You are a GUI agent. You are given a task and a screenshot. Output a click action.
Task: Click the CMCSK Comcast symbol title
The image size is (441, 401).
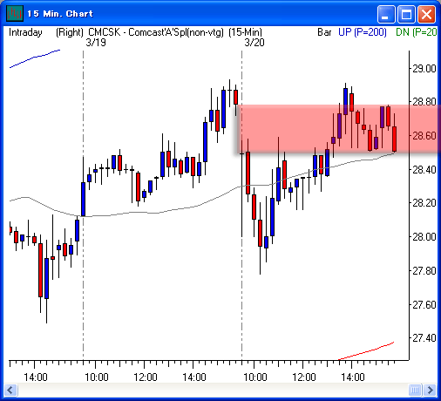[156, 32]
